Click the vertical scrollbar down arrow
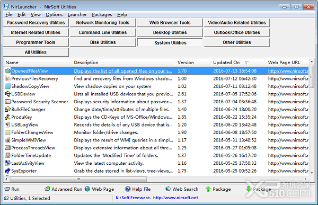The height and width of the screenshot is (205, 318). click(x=312, y=173)
